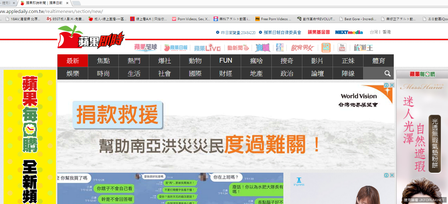Open the 動物 section

point(195,61)
